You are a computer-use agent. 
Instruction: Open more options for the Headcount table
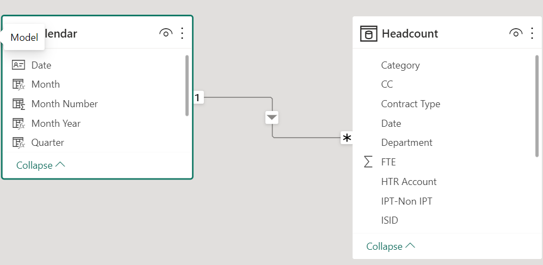click(532, 33)
